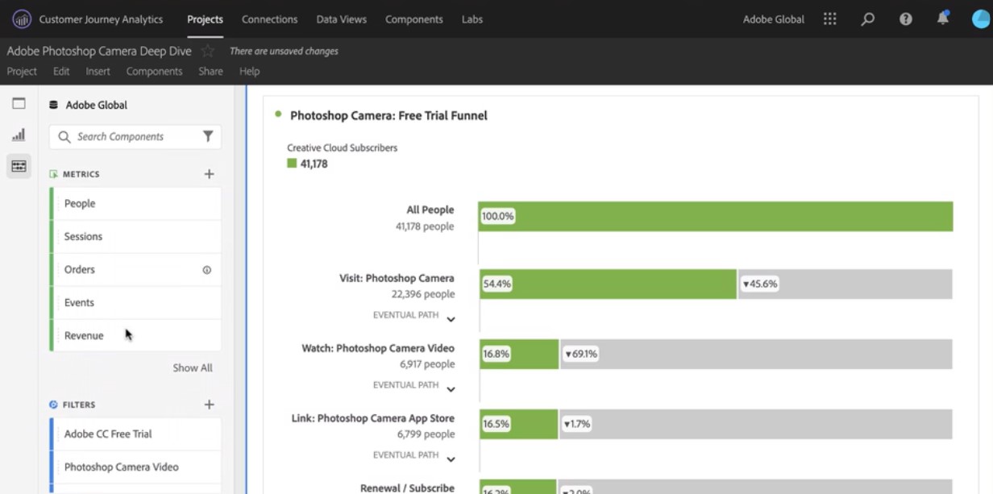Select the Revenue metric
The image size is (993, 494).
pos(135,335)
